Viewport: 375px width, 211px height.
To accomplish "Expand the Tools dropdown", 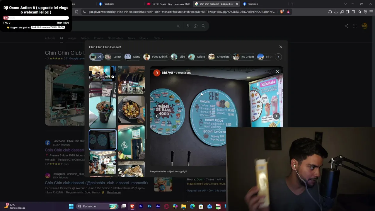I will 158,38.
